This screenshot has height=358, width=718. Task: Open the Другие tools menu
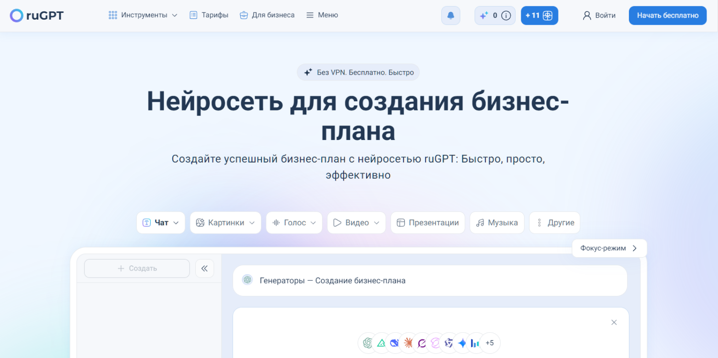coord(555,223)
